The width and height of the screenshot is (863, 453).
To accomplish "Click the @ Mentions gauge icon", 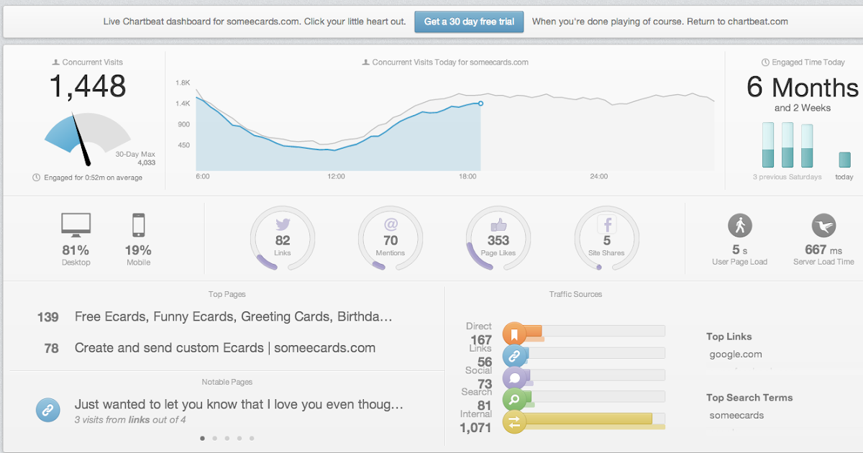I will 391,238.
